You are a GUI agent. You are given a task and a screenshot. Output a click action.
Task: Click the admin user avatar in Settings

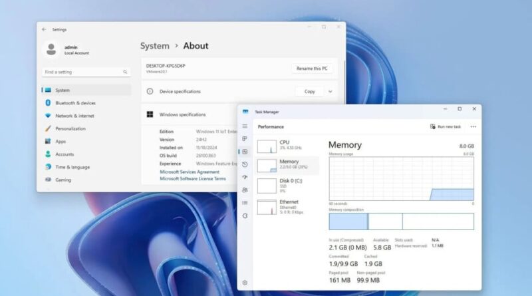tap(51, 50)
